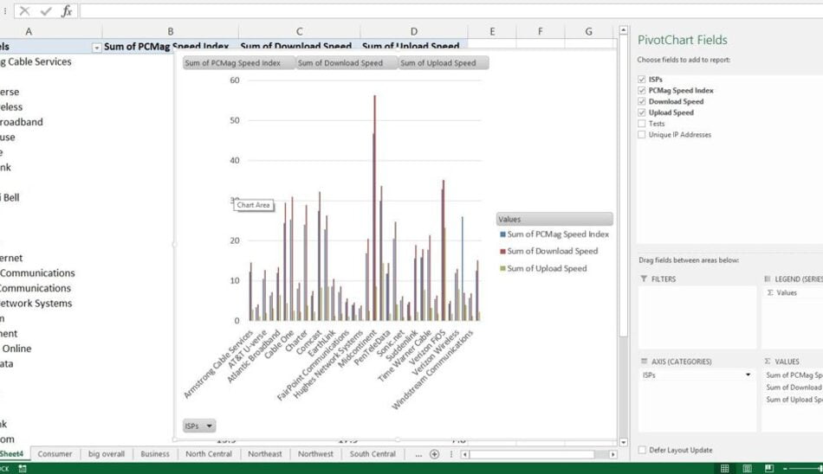Click the vertical scrollbar up arrow

coord(624,30)
